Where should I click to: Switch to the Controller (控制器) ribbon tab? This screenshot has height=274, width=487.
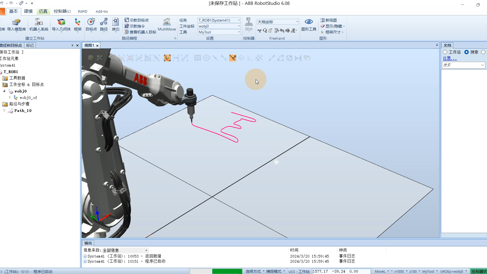(x=62, y=11)
